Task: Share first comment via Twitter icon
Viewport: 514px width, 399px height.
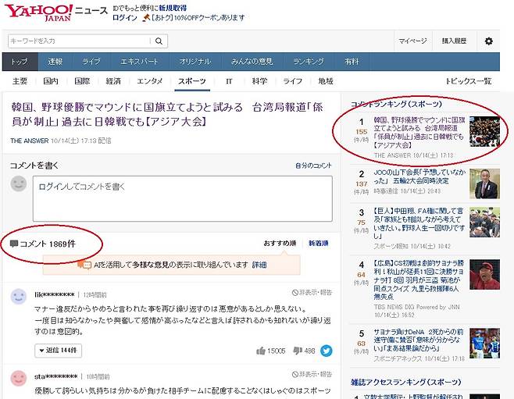Action: 326,351
